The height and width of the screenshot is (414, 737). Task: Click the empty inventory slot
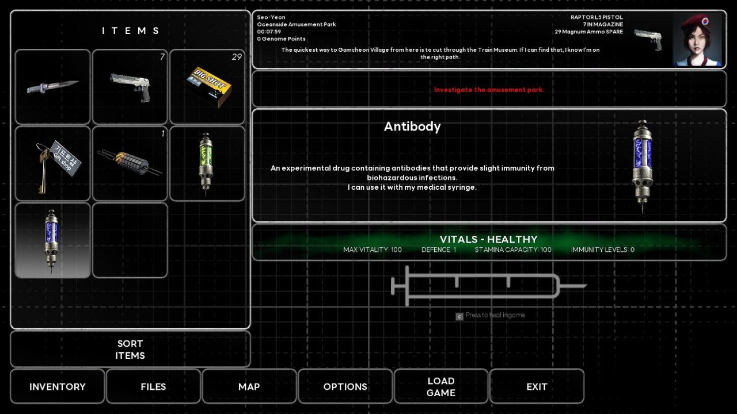pyautogui.click(x=130, y=240)
